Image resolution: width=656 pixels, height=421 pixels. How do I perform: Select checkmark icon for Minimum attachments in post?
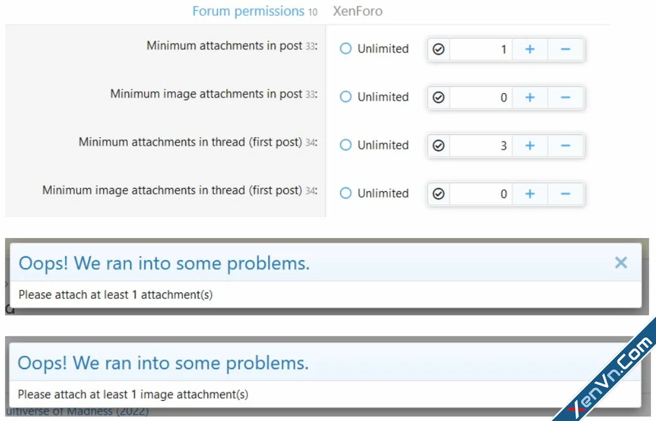(x=438, y=49)
